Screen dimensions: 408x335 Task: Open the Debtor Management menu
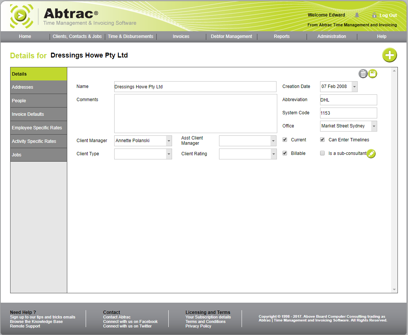click(x=231, y=36)
